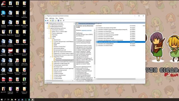Viewport: 179px width, 101px height.
Task: Expand the Конфигурация Windows node
Action: point(47,26)
